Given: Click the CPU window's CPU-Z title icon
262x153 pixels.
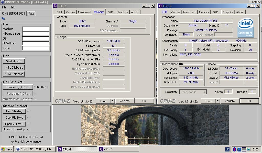Looking at the screenshot, I should click(160, 6).
